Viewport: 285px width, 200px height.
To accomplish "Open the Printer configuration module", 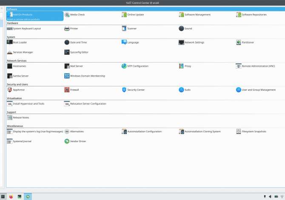I will (71, 29).
